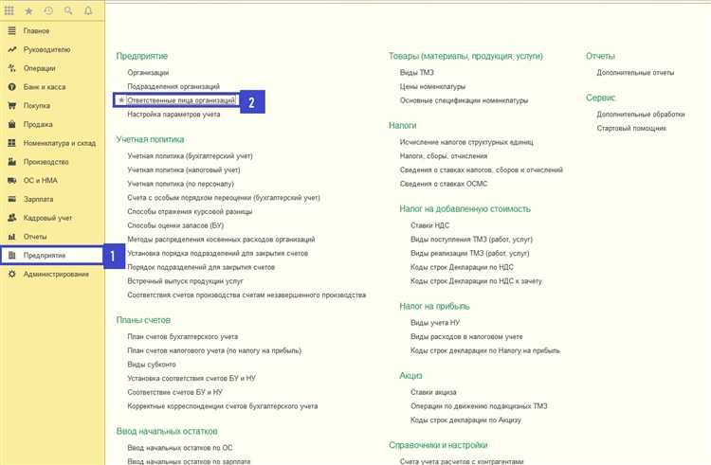
Task: Open Подразделения организаций link
Action: 173,86
